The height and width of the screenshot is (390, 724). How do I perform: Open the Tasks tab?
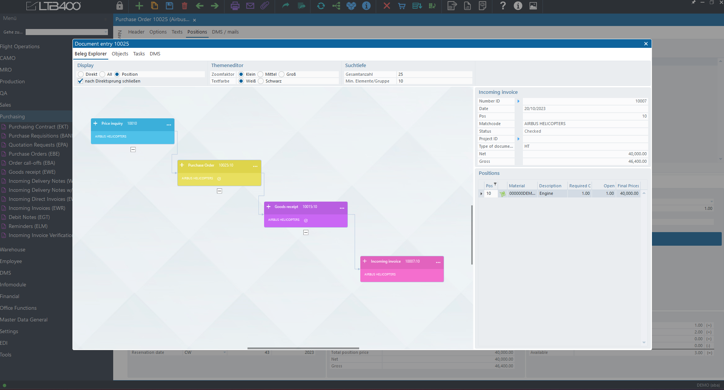pos(139,54)
